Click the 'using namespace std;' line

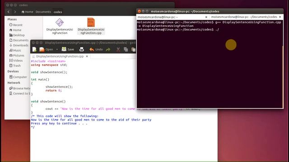click(49, 65)
